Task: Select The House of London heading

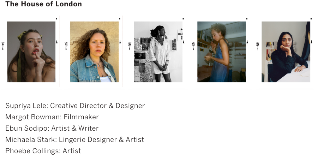Action: pyautogui.click(x=44, y=4)
